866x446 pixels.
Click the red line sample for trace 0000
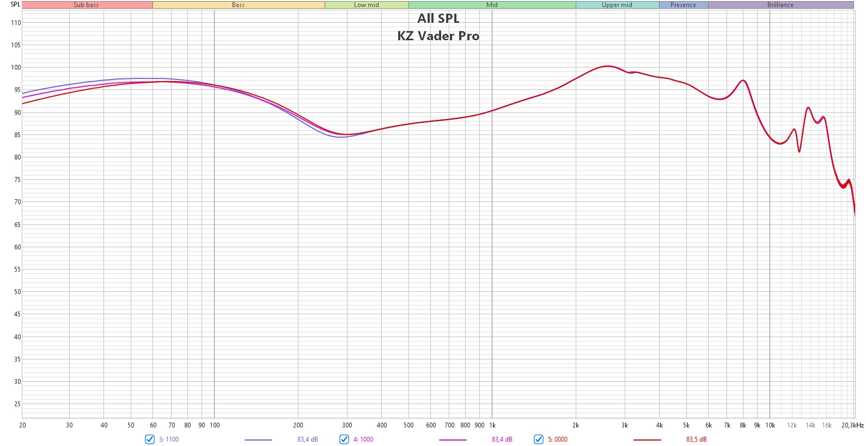pyautogui.click(x=647, y=440)
